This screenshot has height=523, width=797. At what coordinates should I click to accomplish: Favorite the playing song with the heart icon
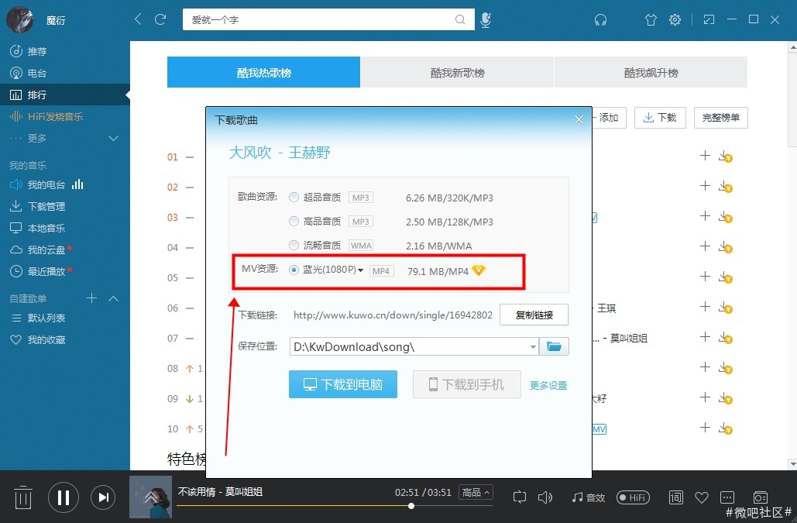click(x=702, y=497)
